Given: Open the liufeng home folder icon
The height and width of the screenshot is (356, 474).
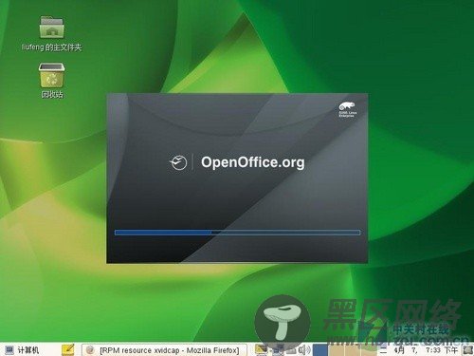Looking at the screenshot, I should (x=52, y=28).
